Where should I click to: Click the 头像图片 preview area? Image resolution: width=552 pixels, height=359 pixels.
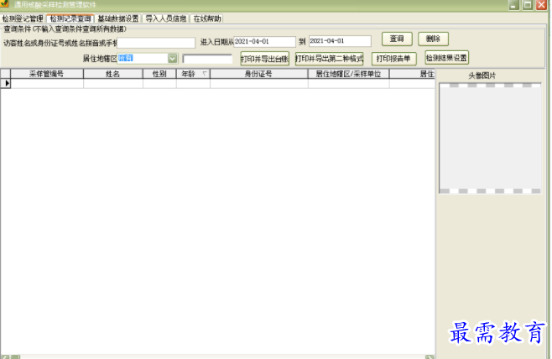[490, 138]
